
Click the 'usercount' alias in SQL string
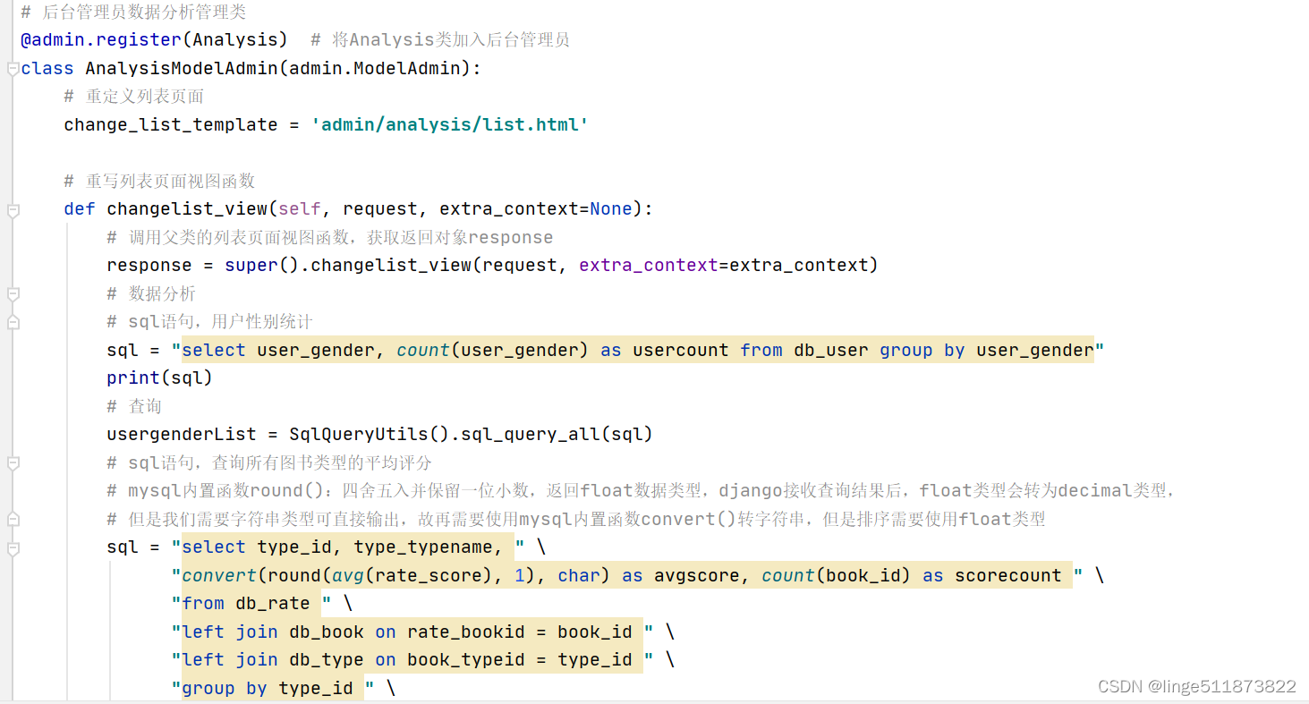pyautogui.click(x=681, y=351)
